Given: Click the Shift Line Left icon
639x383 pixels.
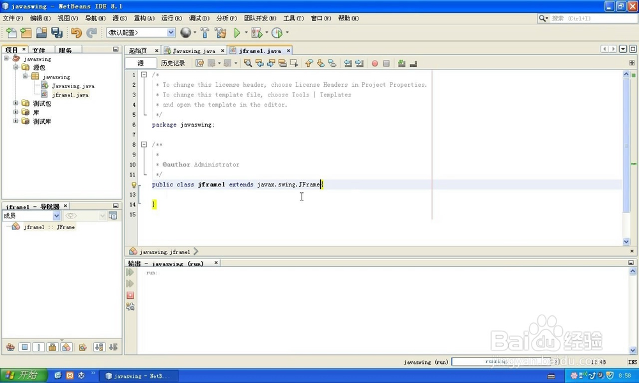Looking at the screenshot, I should point(347,63).
